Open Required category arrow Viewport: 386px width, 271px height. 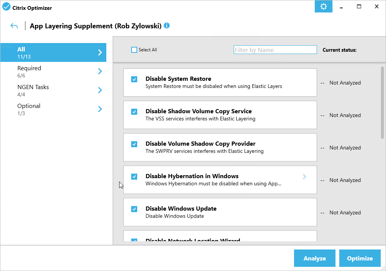[100, 71]
